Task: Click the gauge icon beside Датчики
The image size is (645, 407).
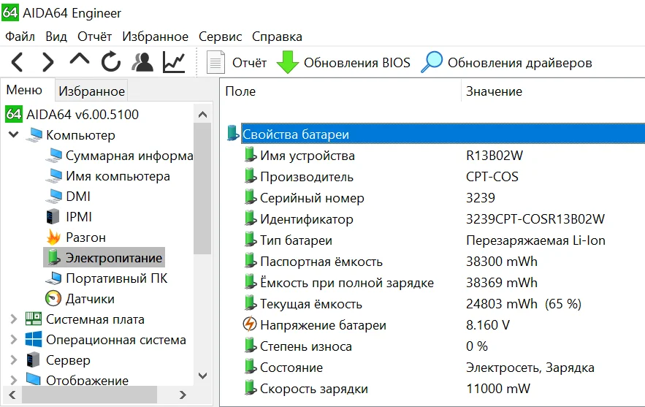Action: point(53,298)
